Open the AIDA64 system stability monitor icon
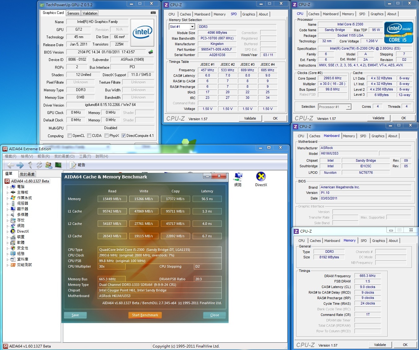Screen dimensions: 419x350 [58, 165]
